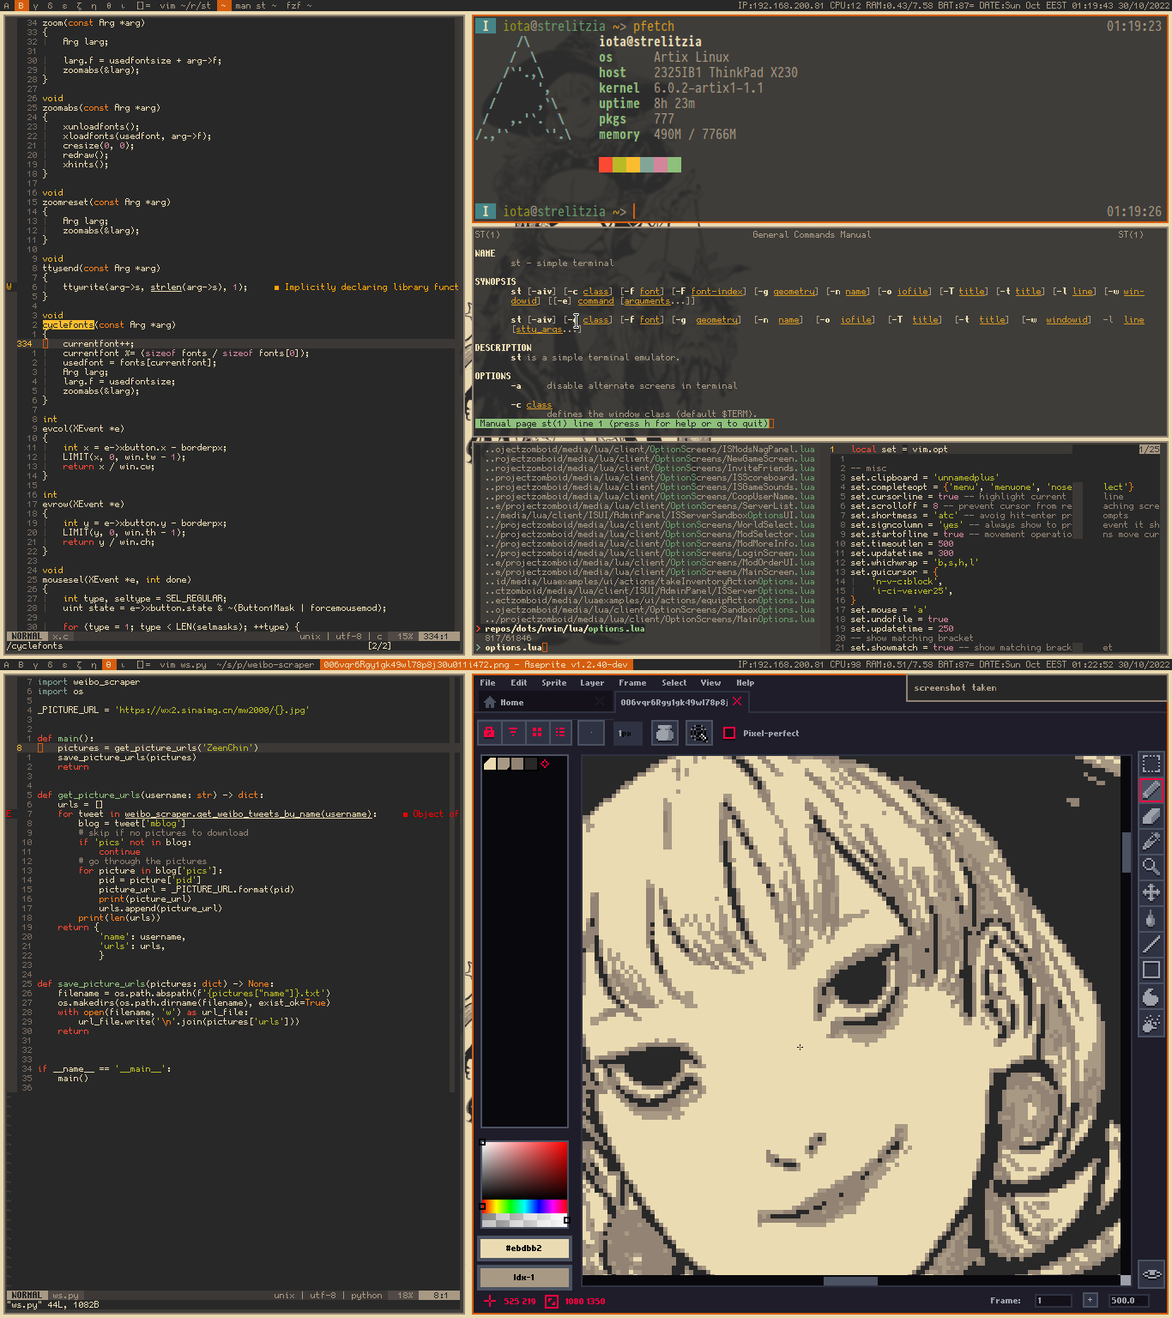The width and height of the screenshot is (1172, 1318).
Task: Open the brush dynamics popup
Action: click(698, 732)
